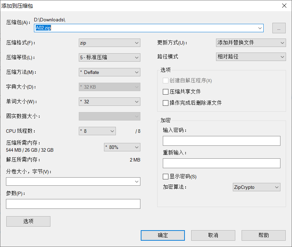Open the 压缩格式 zip dropdown
This screenshot has height=247, width=292.
click(110, 43)
